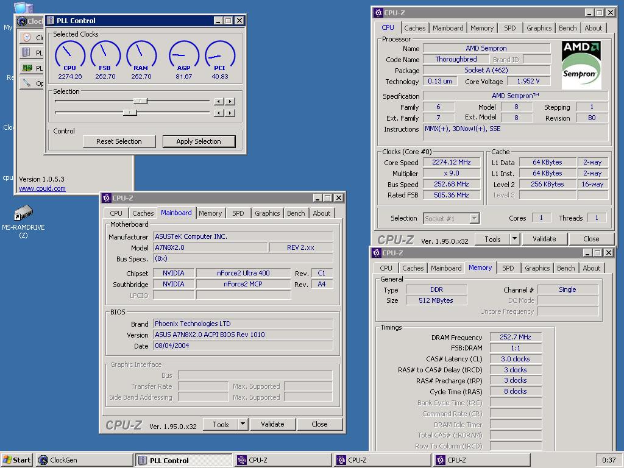This screenshot has width=624, height=468.
Task: Open Bench tab in top CPU-Z window
Action: [x=567, y=28]
